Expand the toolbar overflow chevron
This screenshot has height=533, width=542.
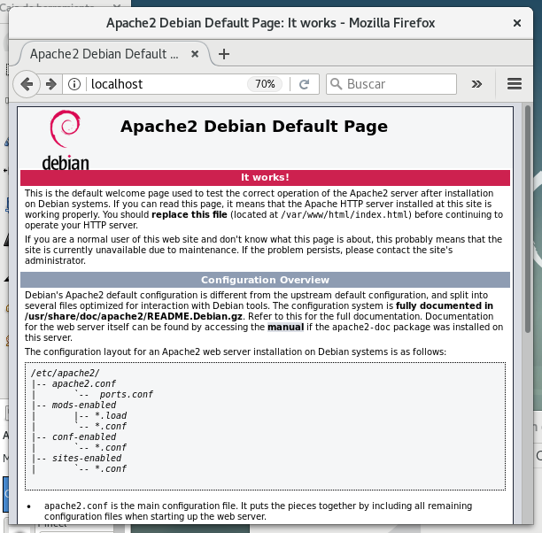476,84
